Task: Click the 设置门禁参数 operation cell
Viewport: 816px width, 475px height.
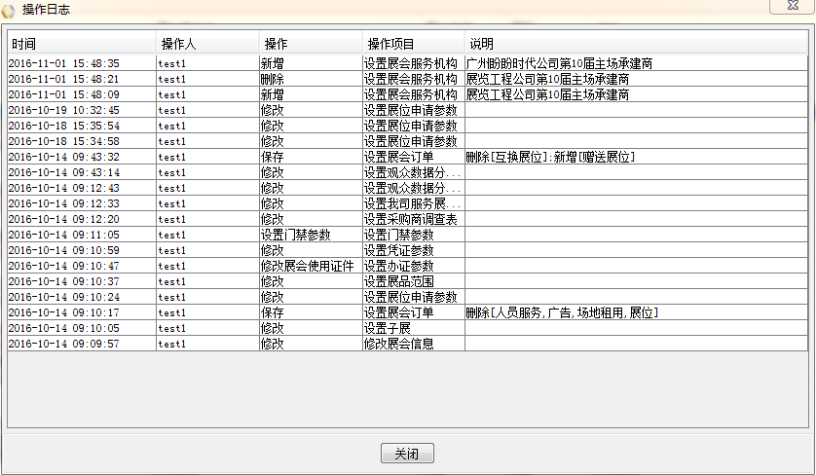Action: (x=296, y=235)
